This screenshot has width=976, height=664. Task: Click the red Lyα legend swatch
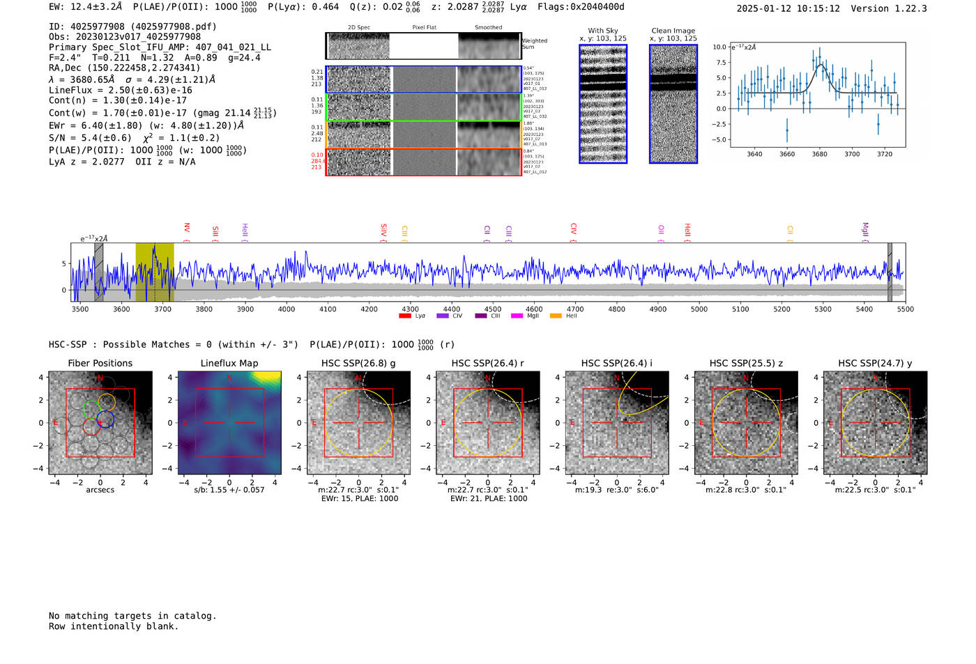pyautogui.click(x=404, y=316)
